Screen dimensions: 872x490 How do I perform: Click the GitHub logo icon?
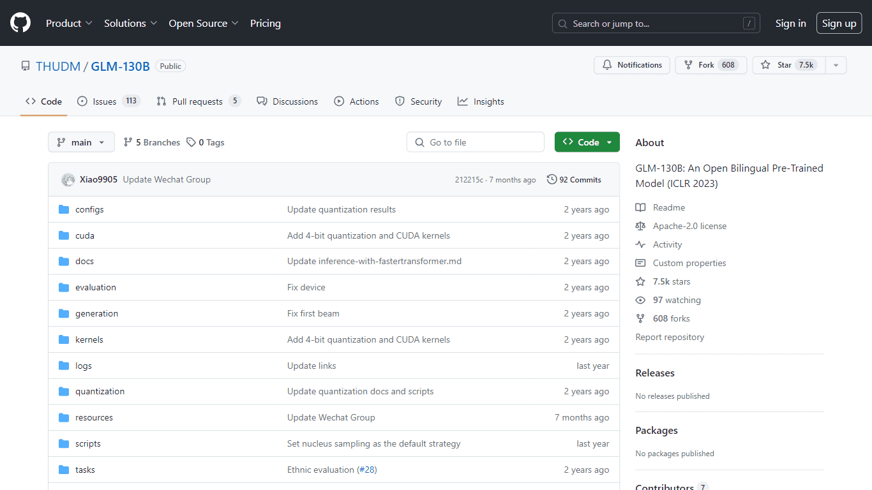(x=20, y=23)
